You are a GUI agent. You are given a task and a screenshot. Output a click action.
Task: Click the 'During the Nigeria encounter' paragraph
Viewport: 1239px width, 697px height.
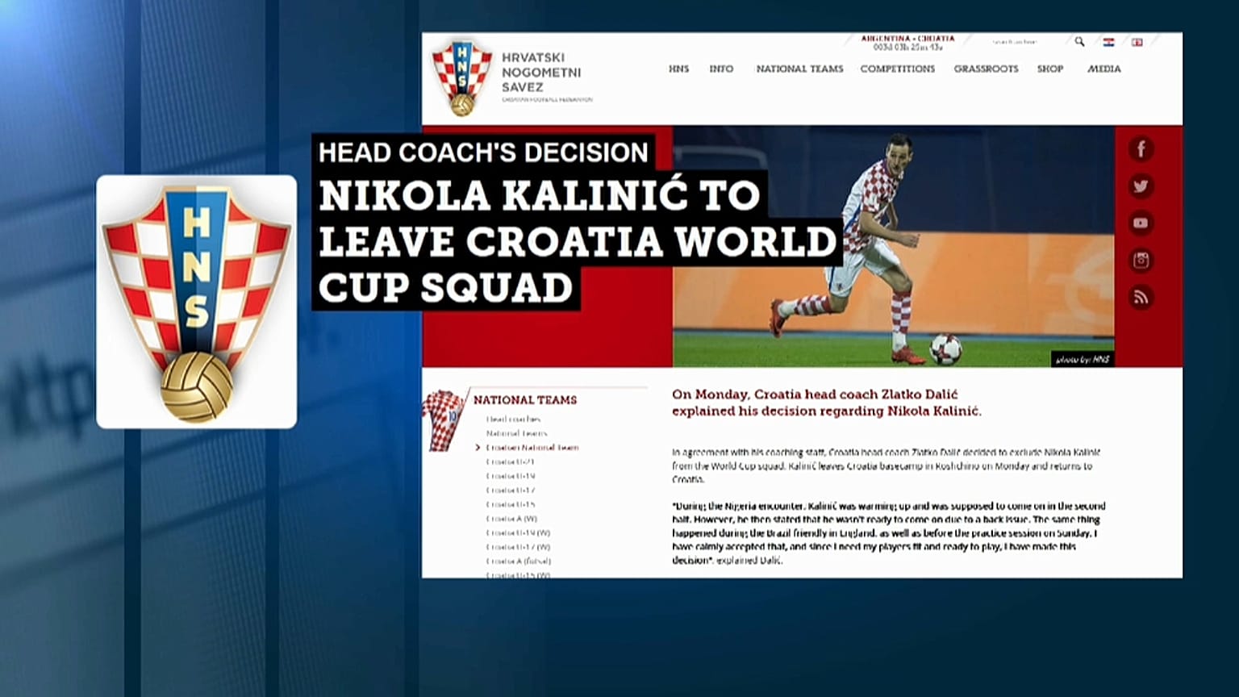pos(889,533)
